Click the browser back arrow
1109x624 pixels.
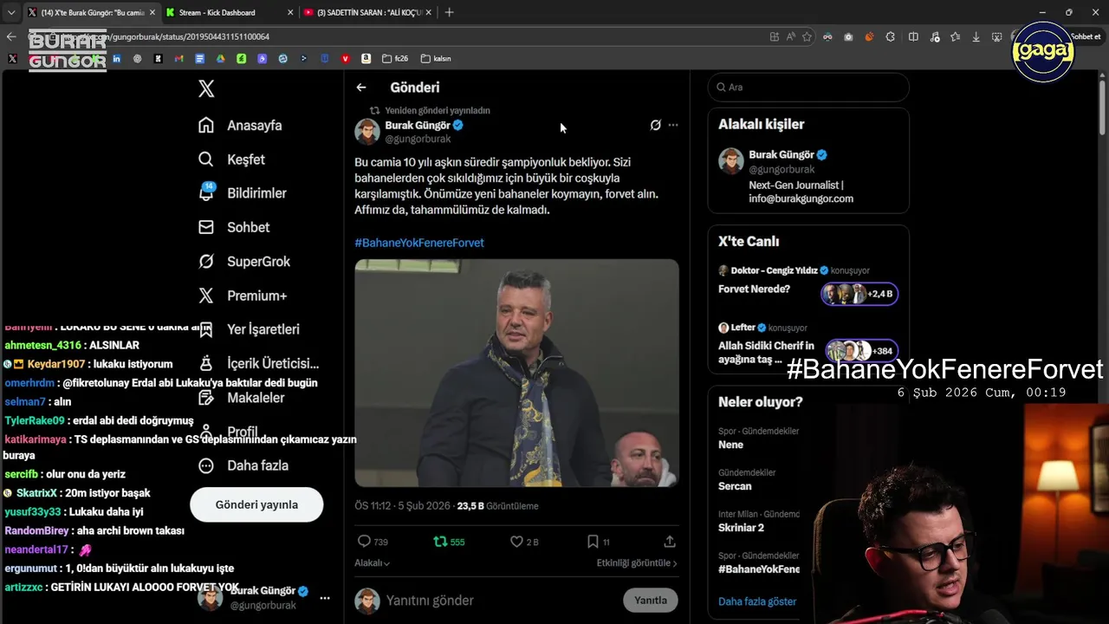(x=11, y=36)
